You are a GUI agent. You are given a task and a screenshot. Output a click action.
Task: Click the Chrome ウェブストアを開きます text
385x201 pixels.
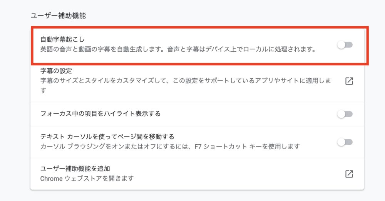click(x=87, y=179)
